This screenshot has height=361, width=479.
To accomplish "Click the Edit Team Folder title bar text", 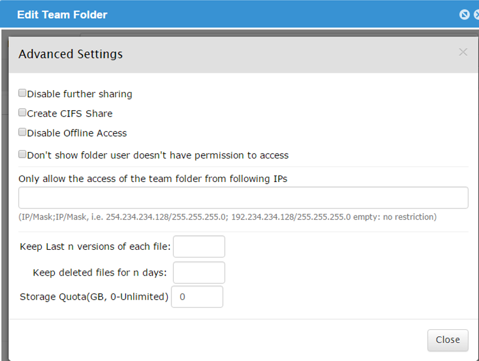I will click(x=62, y=15).
